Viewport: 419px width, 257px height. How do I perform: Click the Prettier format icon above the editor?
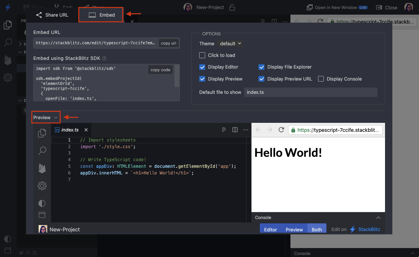224,130
